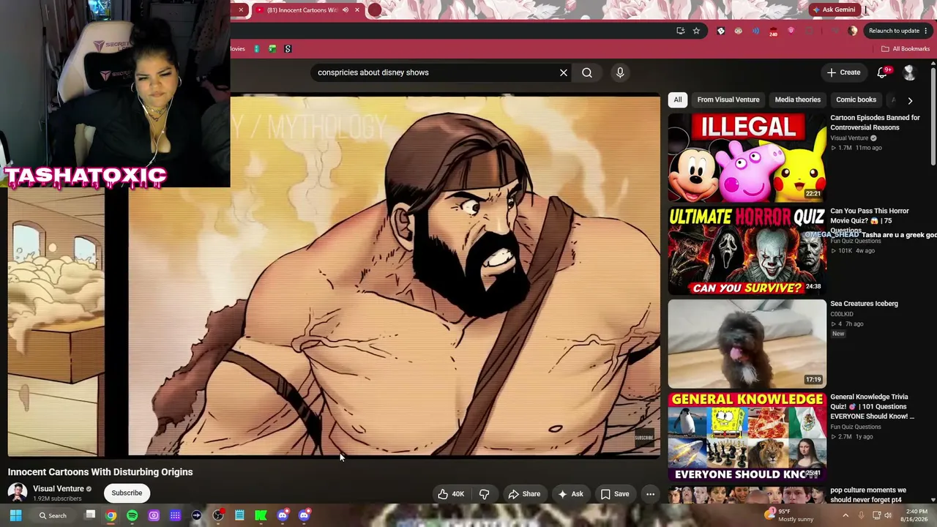This screenshot has height=527, width=937.
Task: Select the Comic books chip
Action: (856, 100)
